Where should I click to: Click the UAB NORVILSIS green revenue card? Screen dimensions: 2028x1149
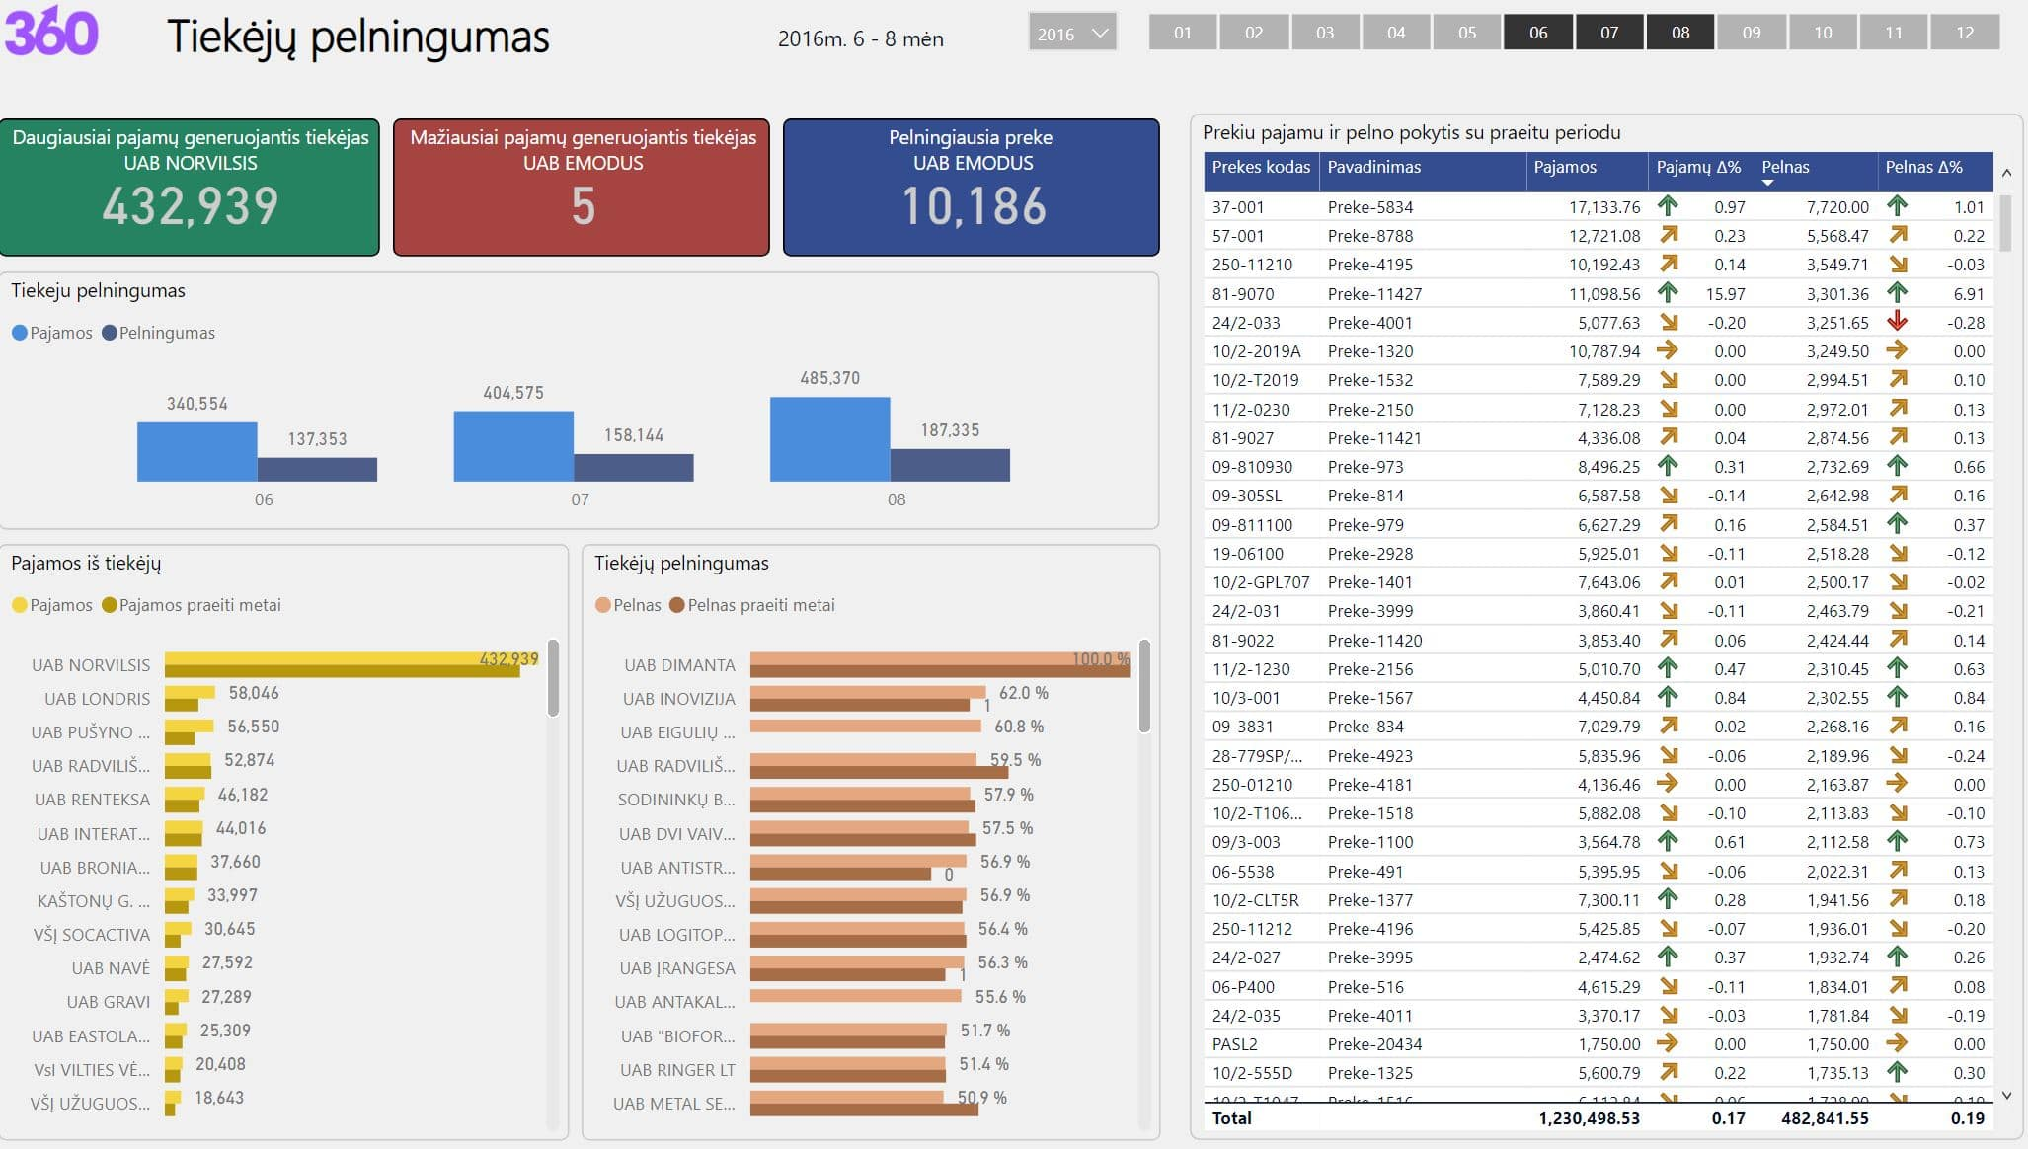(x=190, y=188)
